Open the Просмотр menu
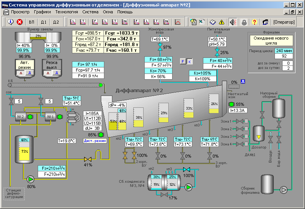 20,12
